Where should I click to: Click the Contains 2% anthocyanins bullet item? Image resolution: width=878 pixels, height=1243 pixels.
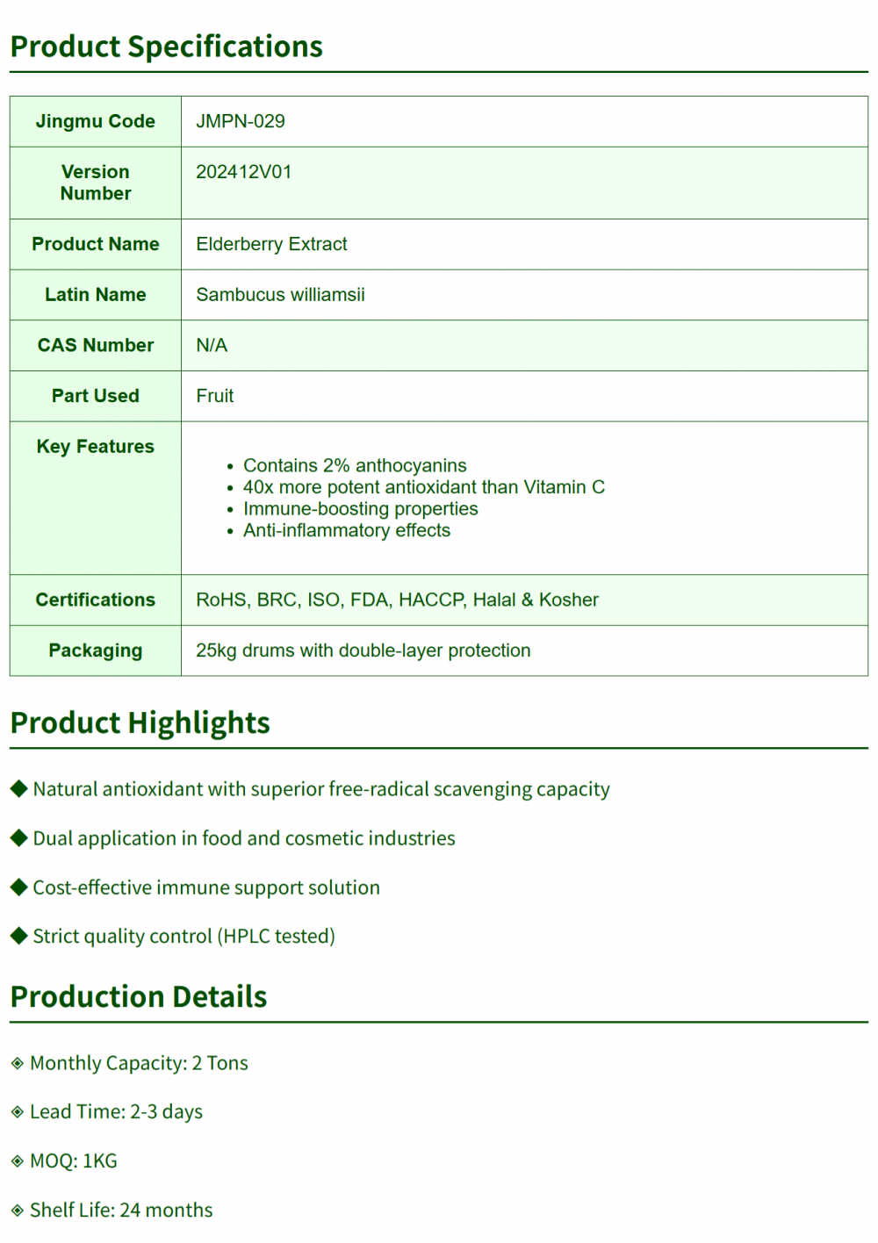point(355,465)
